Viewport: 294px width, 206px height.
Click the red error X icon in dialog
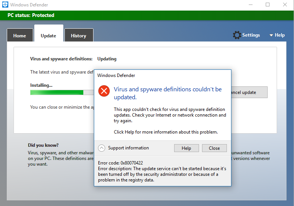[104, 91]
